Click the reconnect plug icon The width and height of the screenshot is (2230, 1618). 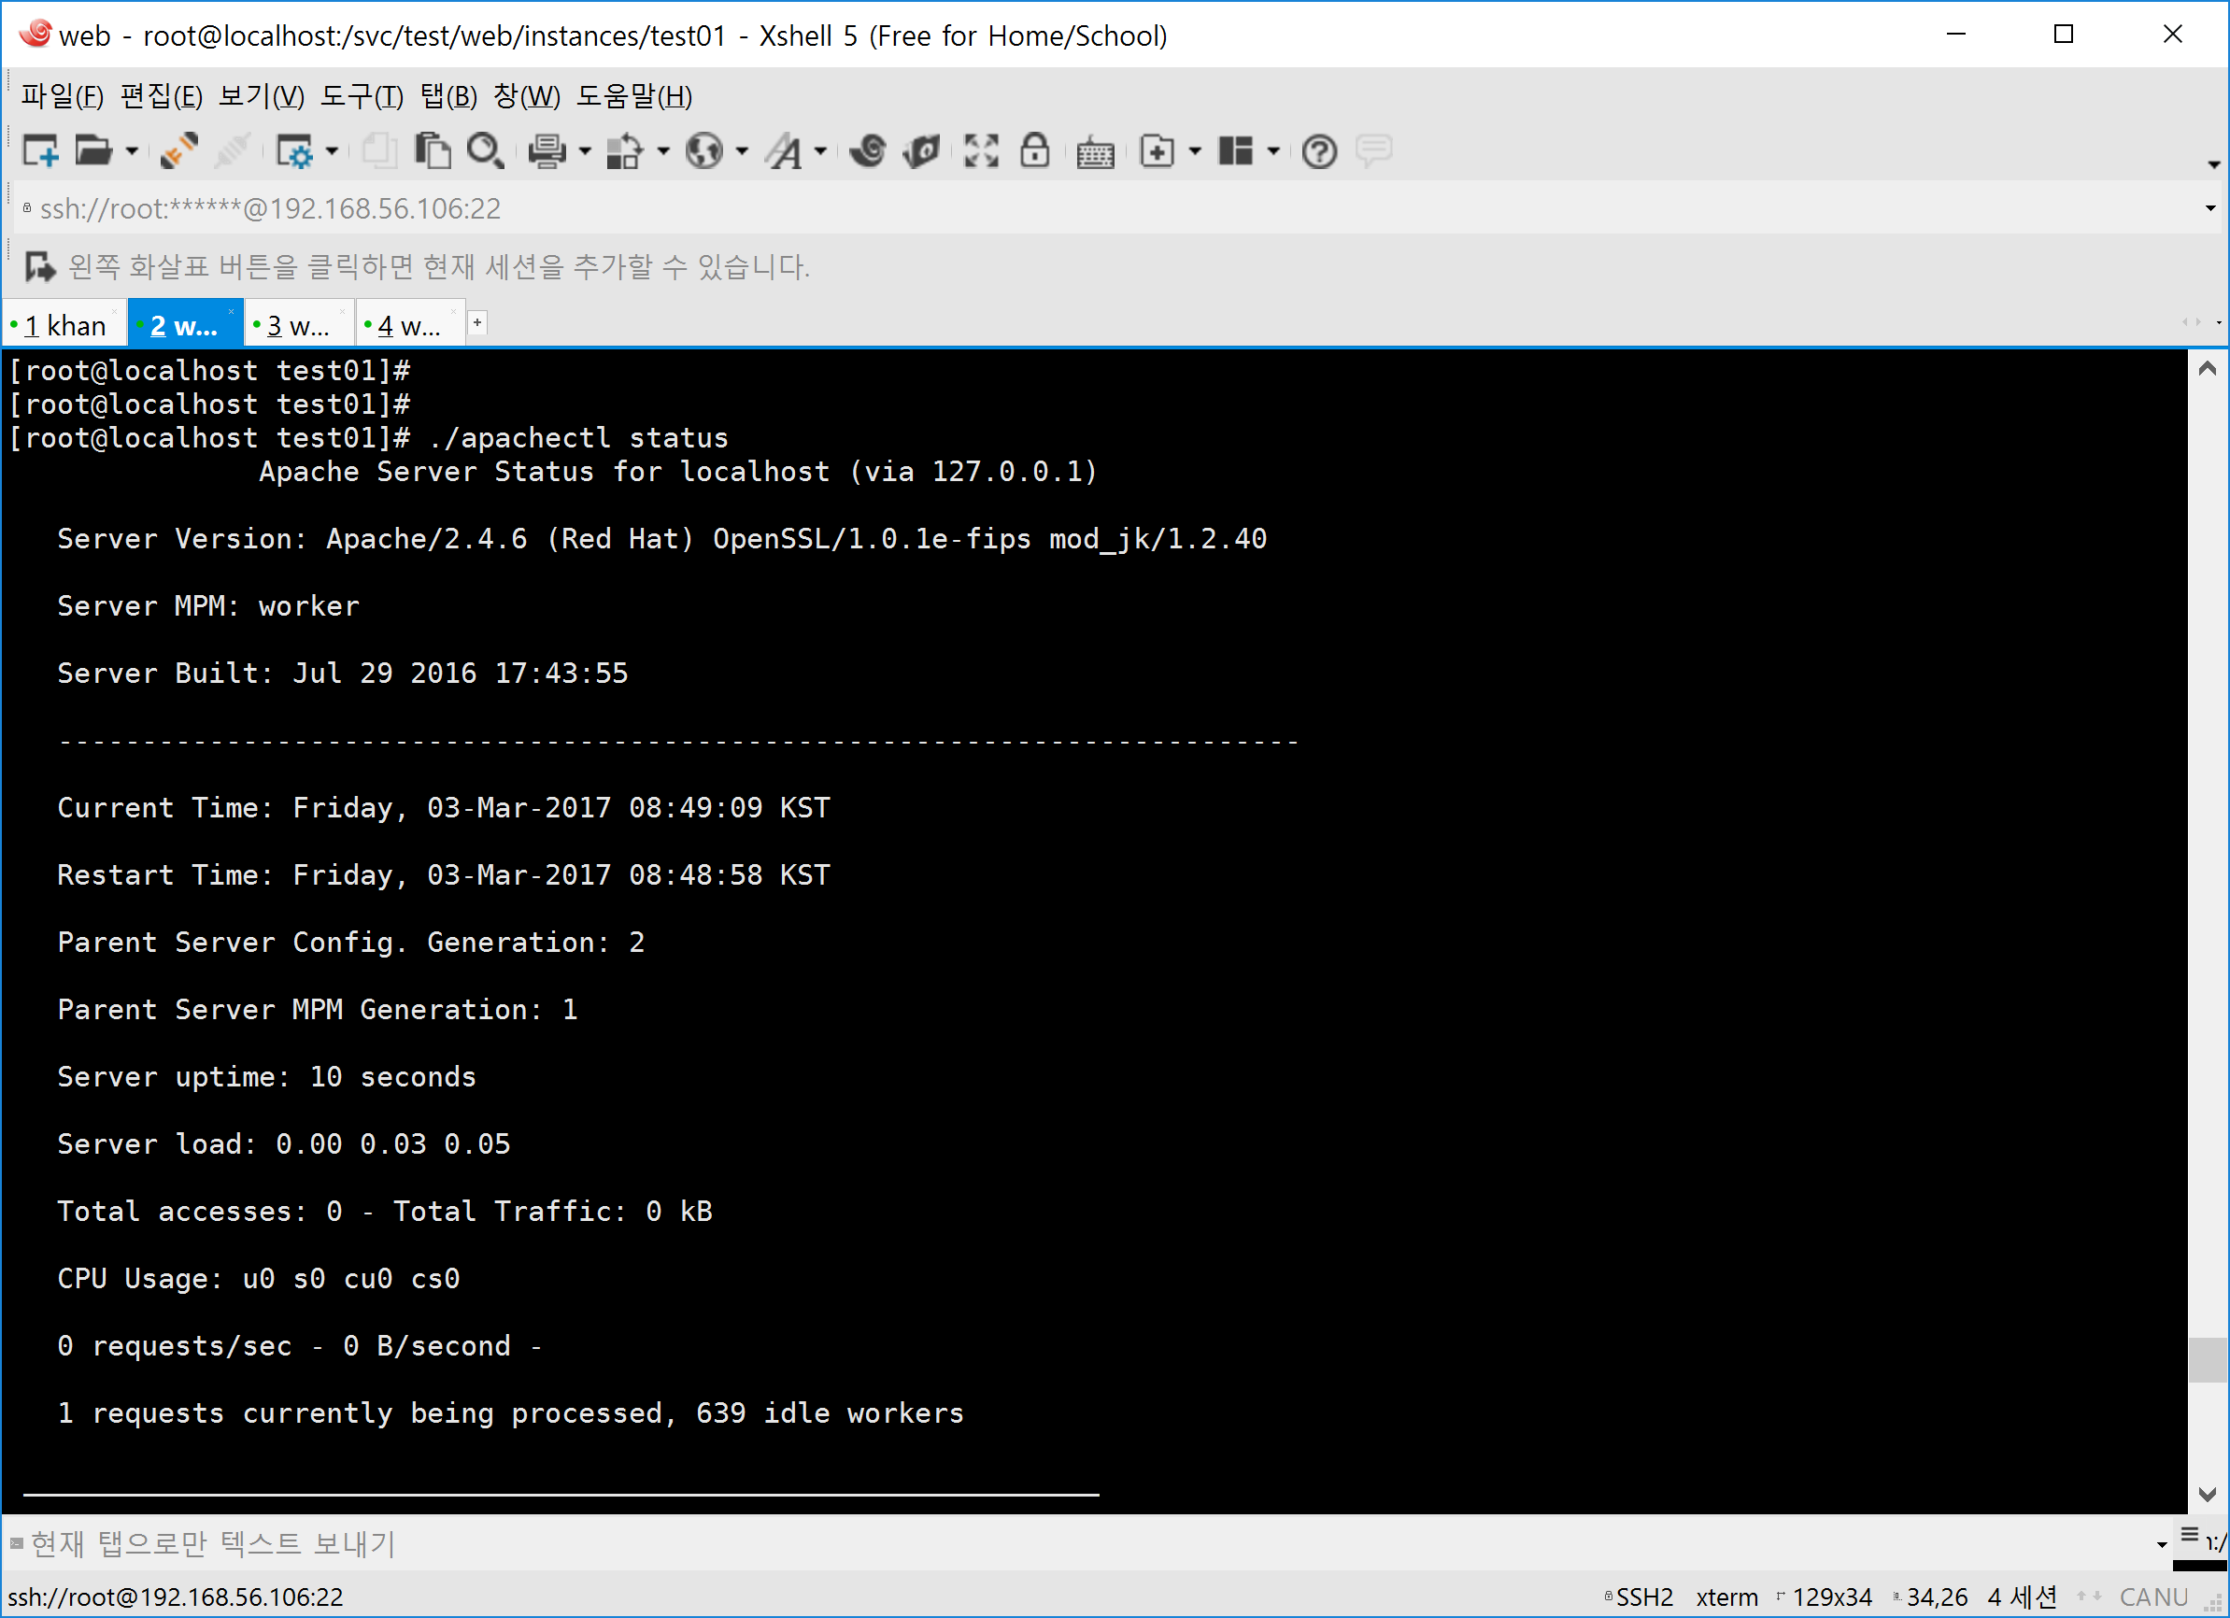pyautogui.click(x=180, y=151)
